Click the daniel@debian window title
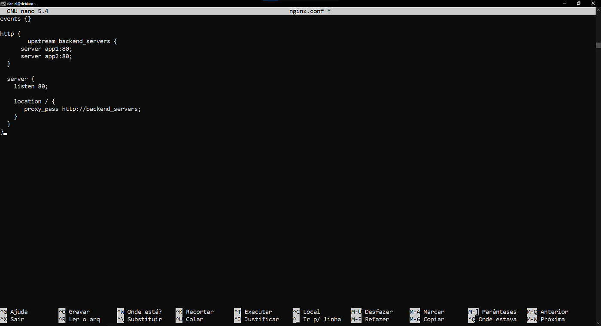601x326 pixels. 21,3
